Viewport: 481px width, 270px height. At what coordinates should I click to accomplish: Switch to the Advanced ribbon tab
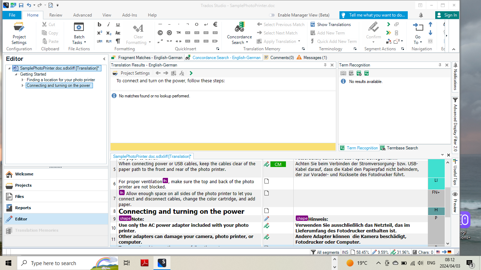[82, 15]
